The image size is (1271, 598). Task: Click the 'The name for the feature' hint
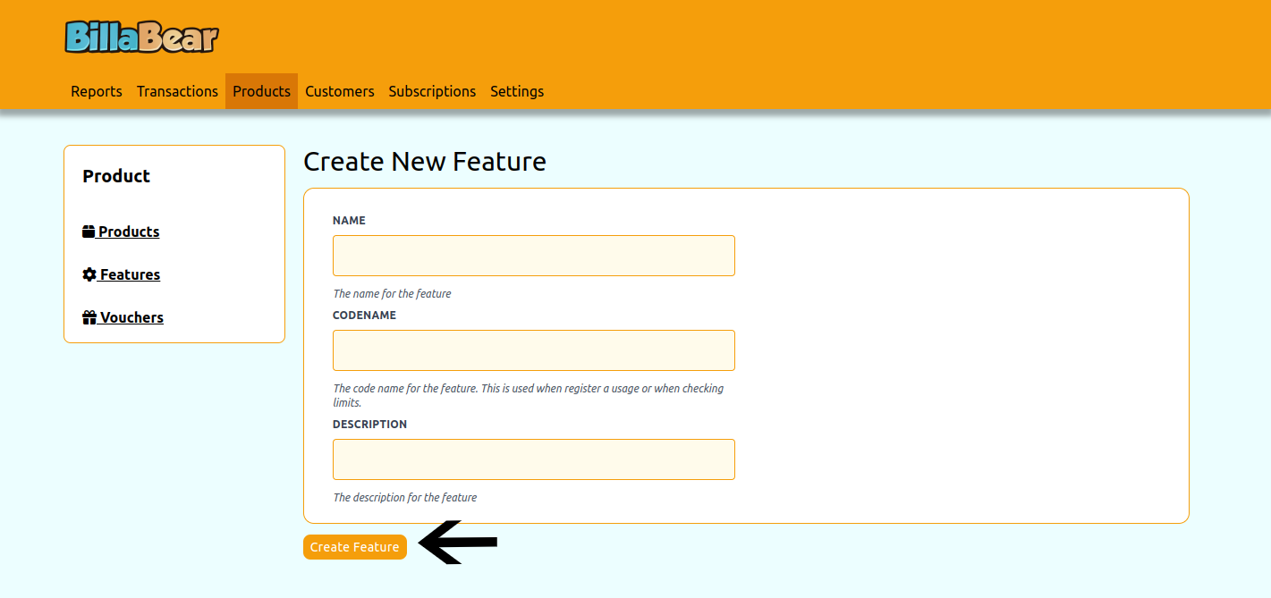pos(392,294)
